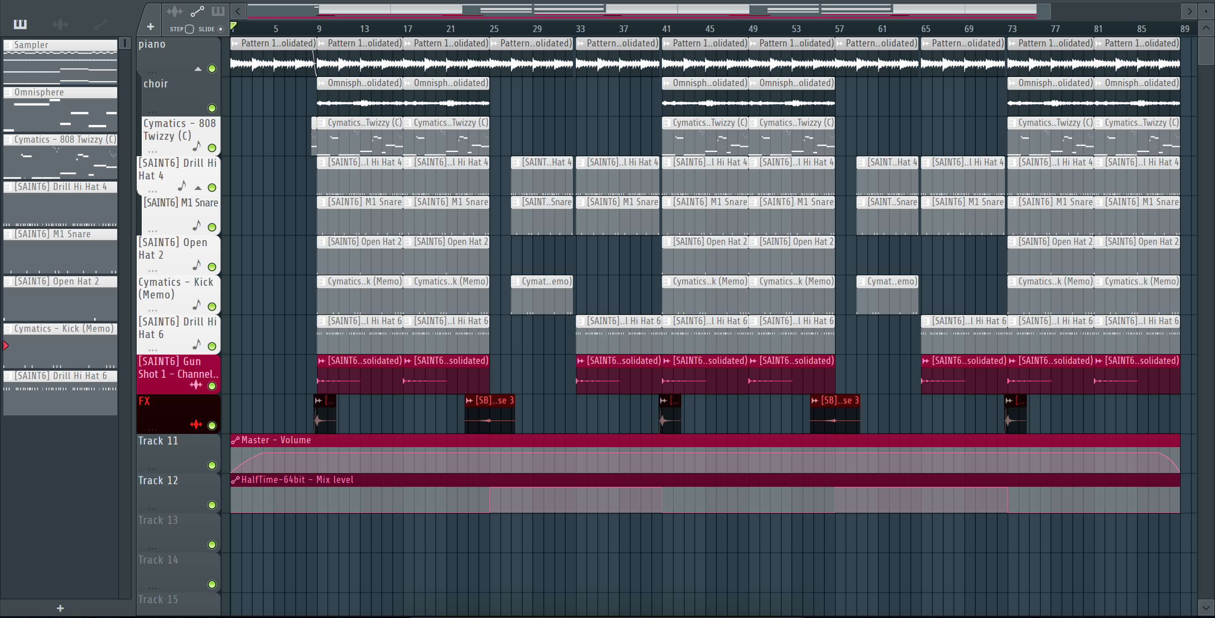
Task: Enable the STEP checkbox
Action: [189, 29]
